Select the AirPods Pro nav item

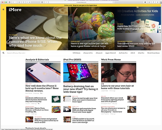point(123,53)
